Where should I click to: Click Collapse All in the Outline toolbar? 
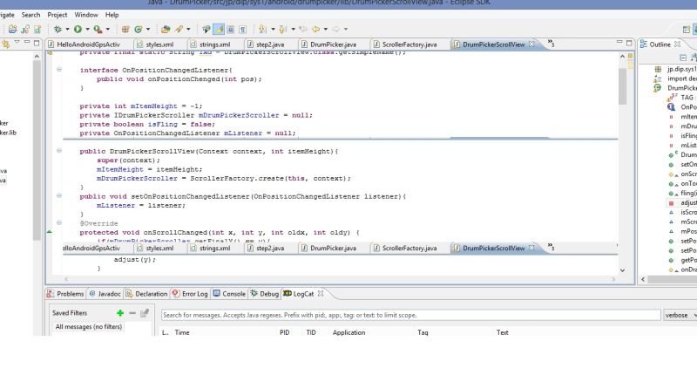(683, 58)
